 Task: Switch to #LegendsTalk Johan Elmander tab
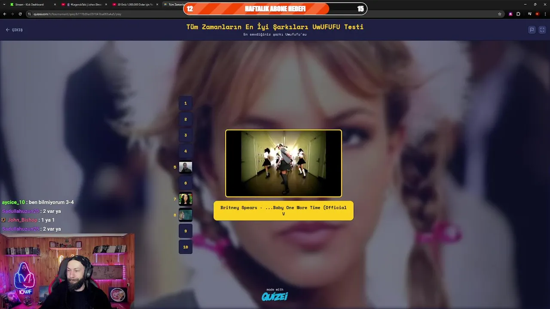(x=84, y=4)
